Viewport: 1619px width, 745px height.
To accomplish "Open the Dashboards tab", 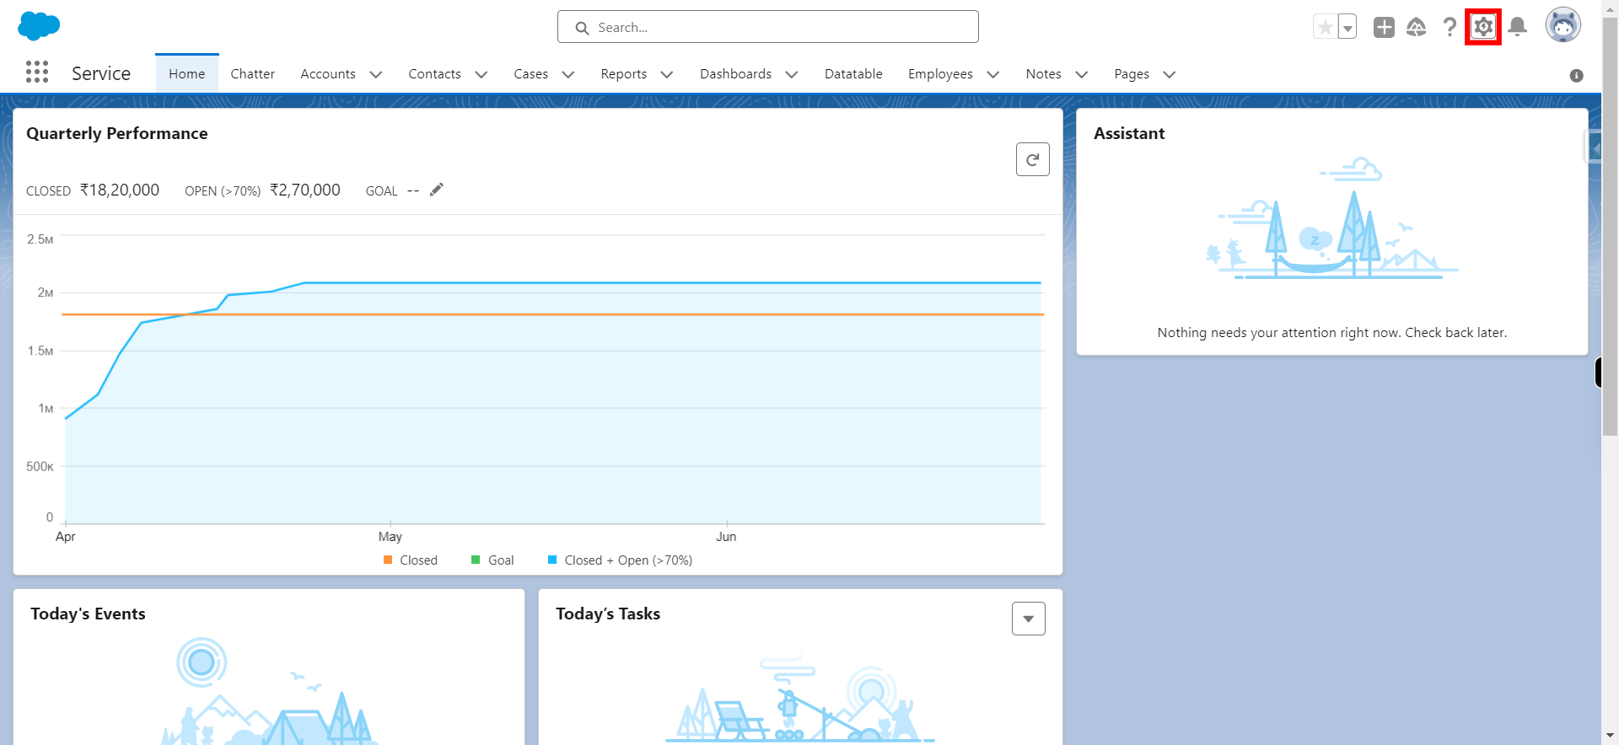I will coord(735,74).
